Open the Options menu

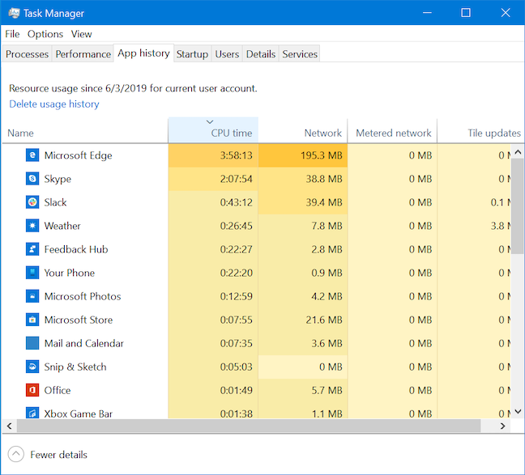[x=45, y=34]
